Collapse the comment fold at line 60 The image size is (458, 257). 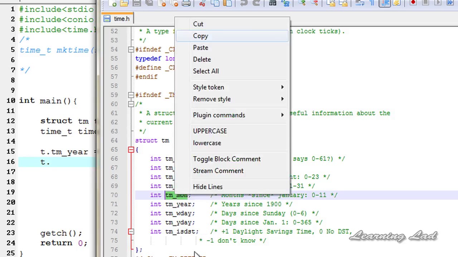click(131, 104)
